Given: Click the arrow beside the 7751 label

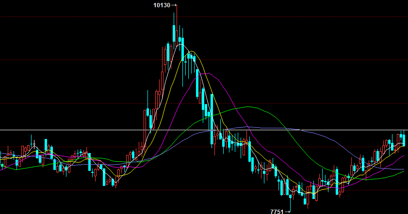Looking at the screenshot, I should pyautogui.click(x=287, y=212).
